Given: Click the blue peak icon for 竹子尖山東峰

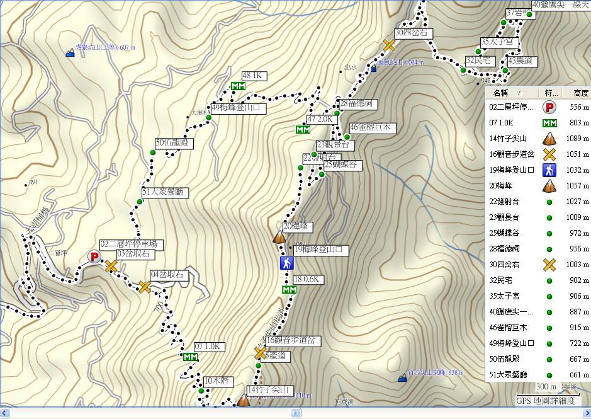Looking at the screenshot, I should coord(402,377).
